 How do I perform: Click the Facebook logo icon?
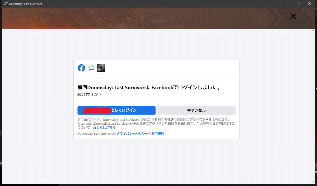pyautogui.click(x=81, y=68)
